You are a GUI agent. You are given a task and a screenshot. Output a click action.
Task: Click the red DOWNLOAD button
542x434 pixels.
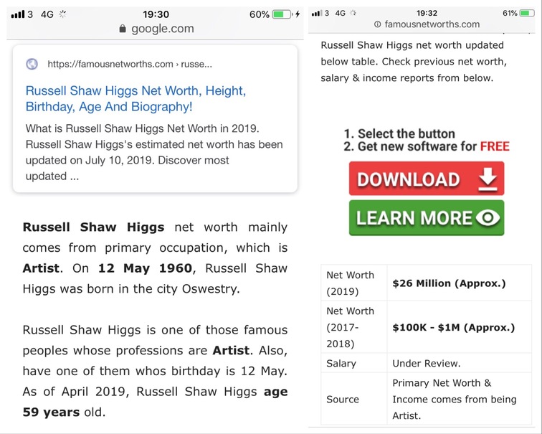[x=427, y=179]
